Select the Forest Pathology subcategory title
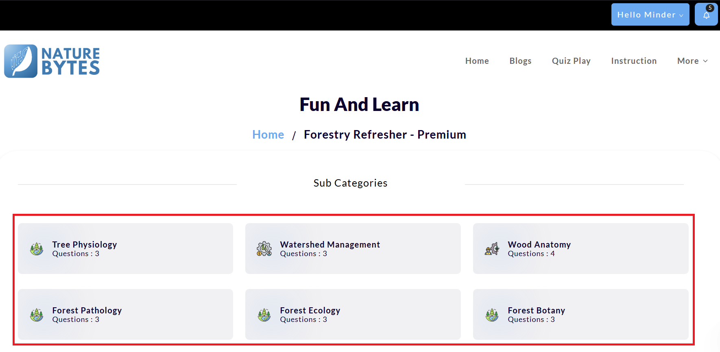 [87, 310]
